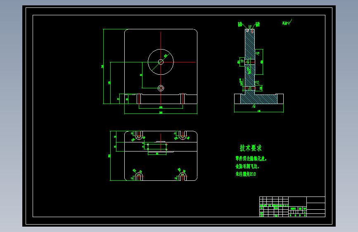Click the central rectangular slot in the plan view
The width and height of the screenshot is (358, 232).
pos(157,147)
